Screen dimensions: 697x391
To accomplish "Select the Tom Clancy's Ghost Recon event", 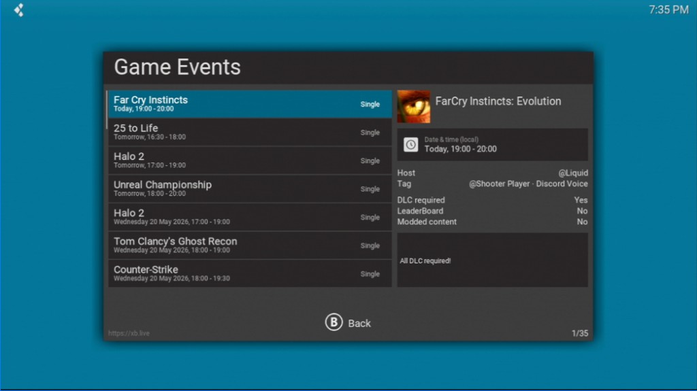I will [x=250, y=245].
